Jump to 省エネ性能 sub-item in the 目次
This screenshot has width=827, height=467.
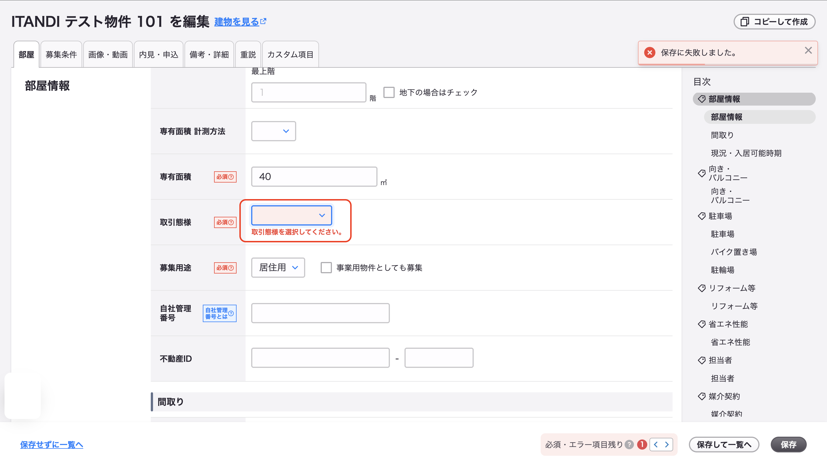[x=730, y=342]
